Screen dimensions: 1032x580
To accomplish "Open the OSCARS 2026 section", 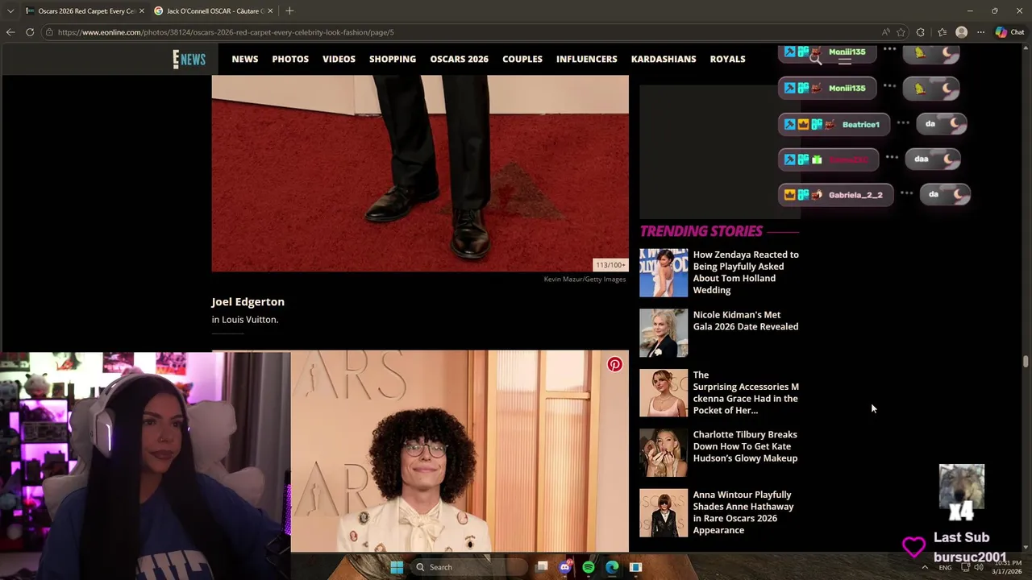I will coord(459,59).
